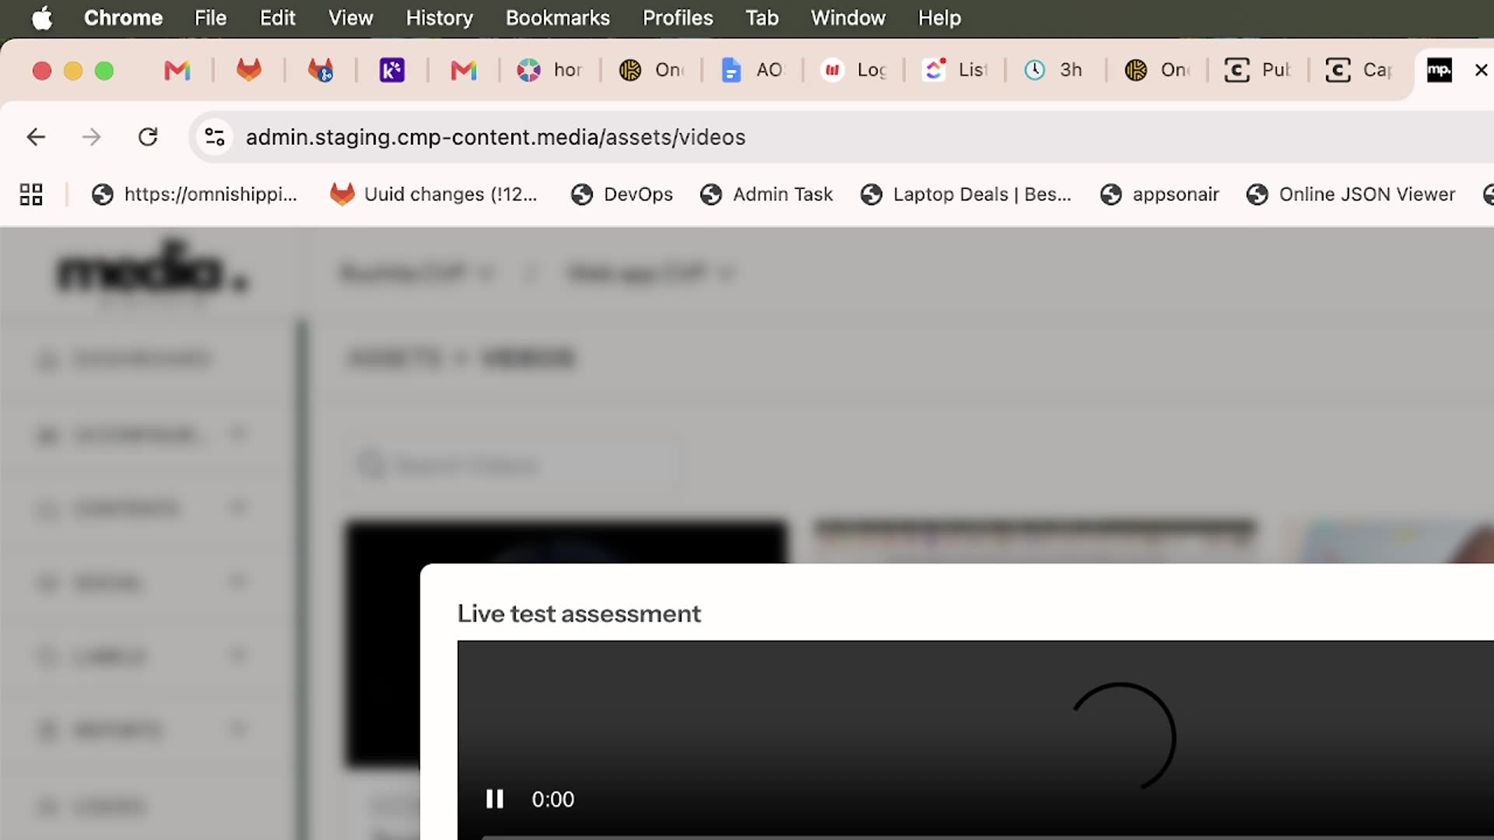The width and height of the screenshot is (1494, 840).
Task: Switch to the 'hor' tab
Action: pos(550,71)
